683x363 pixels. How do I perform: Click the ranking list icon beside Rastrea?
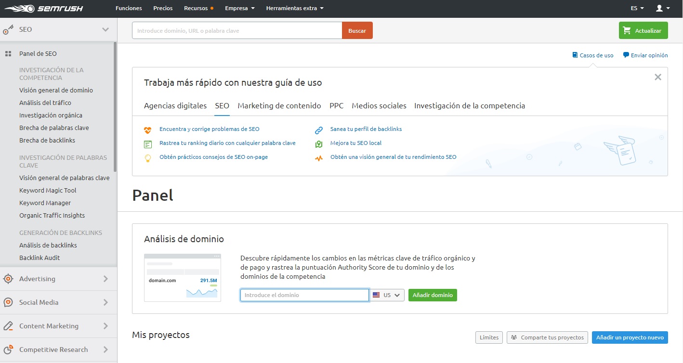click(x=148, y=143)
